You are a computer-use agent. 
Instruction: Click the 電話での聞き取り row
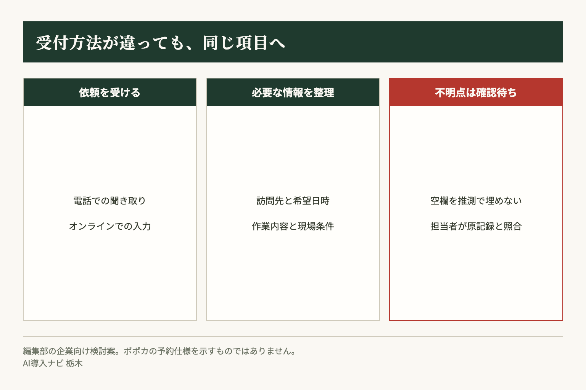tap(110, 201)
